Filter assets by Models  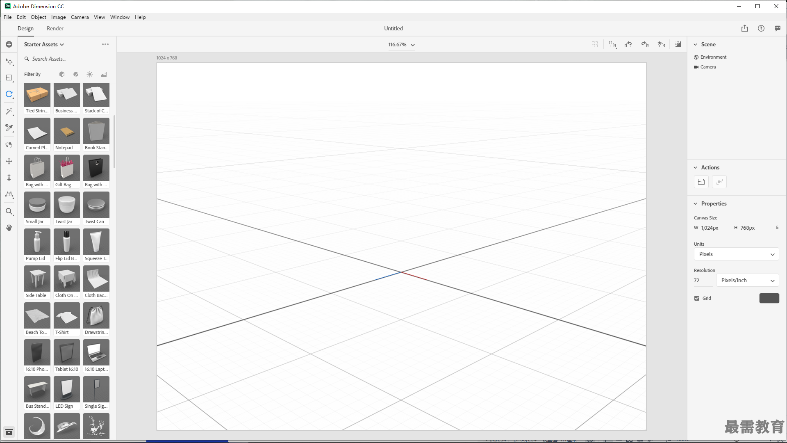[x=62, y=74]
